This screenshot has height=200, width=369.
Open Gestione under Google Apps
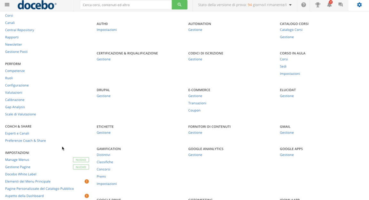tap(287, 155)
